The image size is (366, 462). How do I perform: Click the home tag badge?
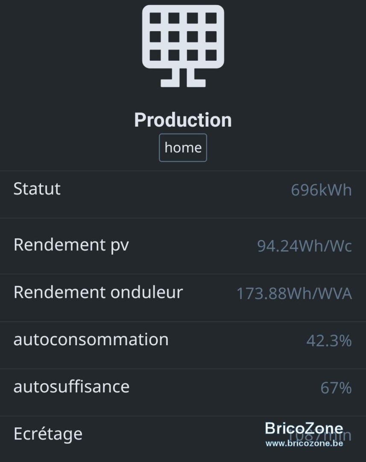tap(183, 148)
